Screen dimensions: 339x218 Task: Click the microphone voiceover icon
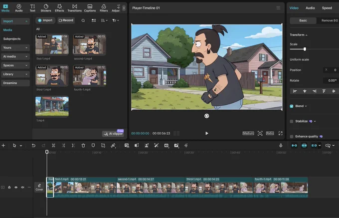pyautogui.click(x=281, y=146)
